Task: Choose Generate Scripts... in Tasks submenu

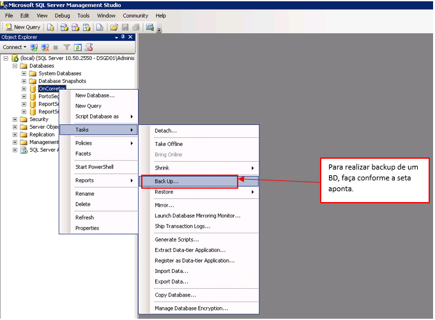Action: (199, 240)
